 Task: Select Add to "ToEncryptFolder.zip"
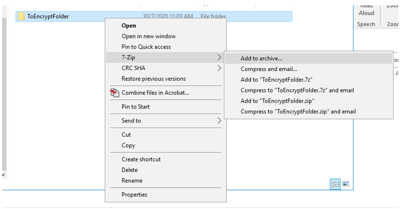point(309,101)
